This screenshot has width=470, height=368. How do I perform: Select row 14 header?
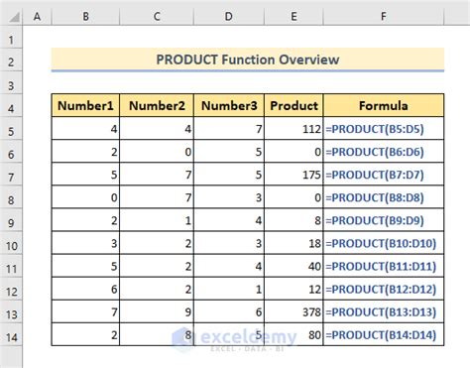11,337
